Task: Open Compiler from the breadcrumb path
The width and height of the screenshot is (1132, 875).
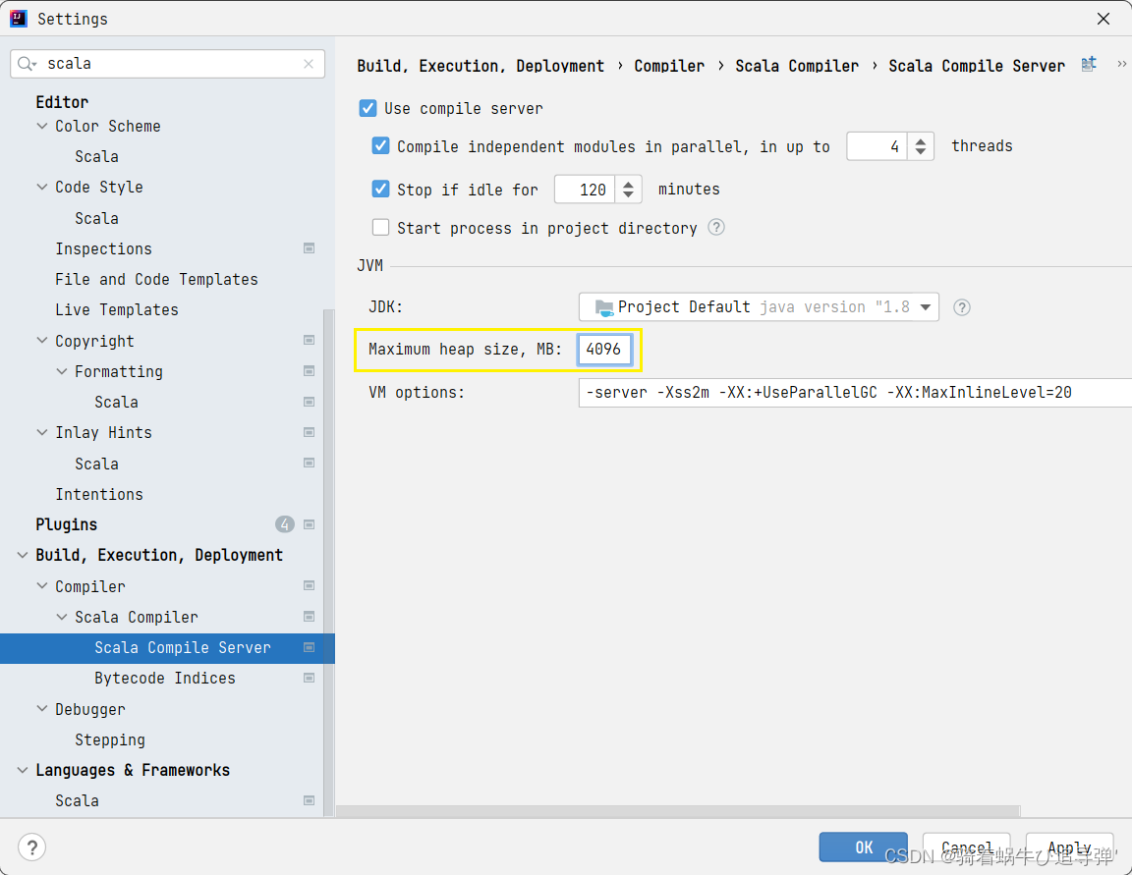Action: [x=669, y=65]
